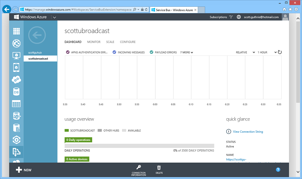Image resolution: width=302 pixels, height=179 pixels.
Task: Click the page scroll up arrow
Action: pos(298,19)
